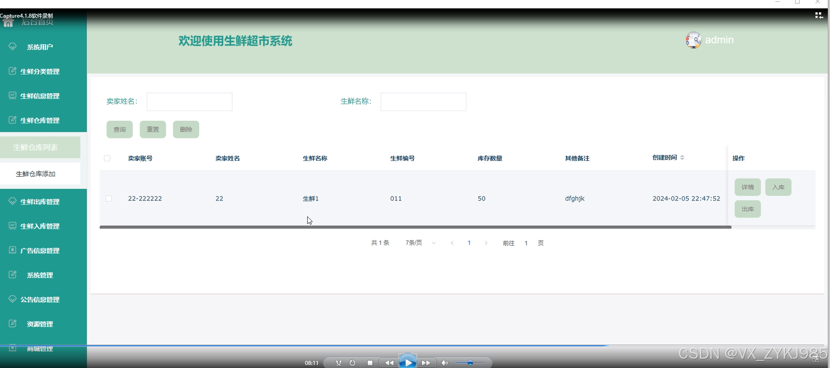Collapse 生鲜仓库管理 menu
830x368 pixels.
coord(43,120)
